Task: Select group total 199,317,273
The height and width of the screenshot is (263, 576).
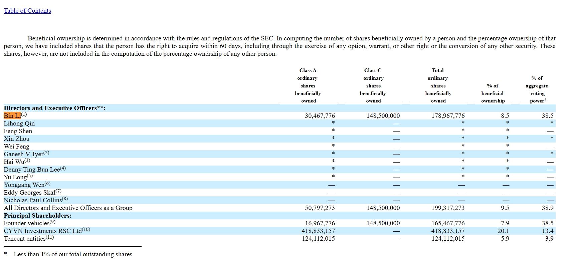Action: coord(448,208)
